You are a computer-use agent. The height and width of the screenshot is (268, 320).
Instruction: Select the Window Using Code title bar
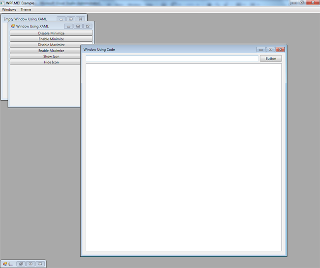184,49
